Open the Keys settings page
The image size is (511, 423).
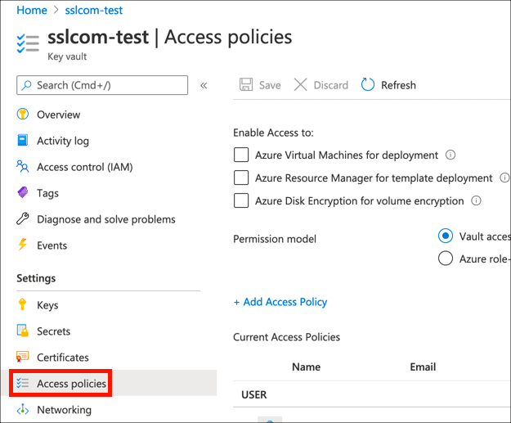coord(47,305)
